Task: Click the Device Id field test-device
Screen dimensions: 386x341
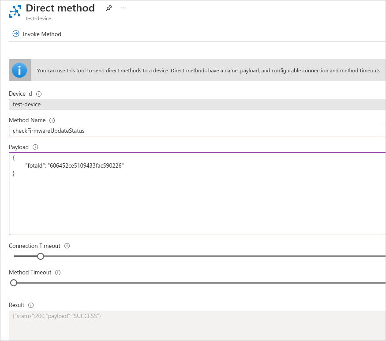Action: pyautogui.click(x=197, y=104)
